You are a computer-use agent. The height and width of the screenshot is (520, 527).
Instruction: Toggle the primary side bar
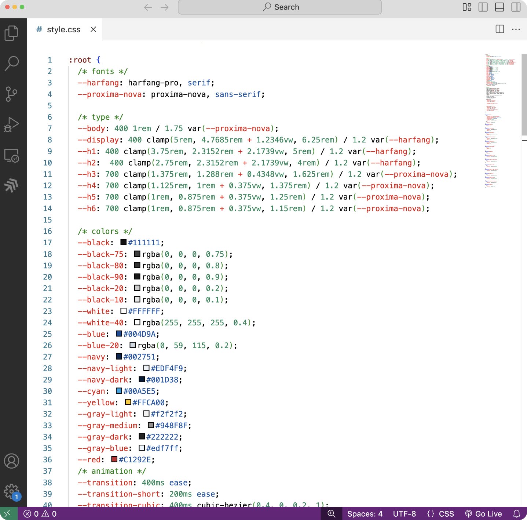(483, 7)
